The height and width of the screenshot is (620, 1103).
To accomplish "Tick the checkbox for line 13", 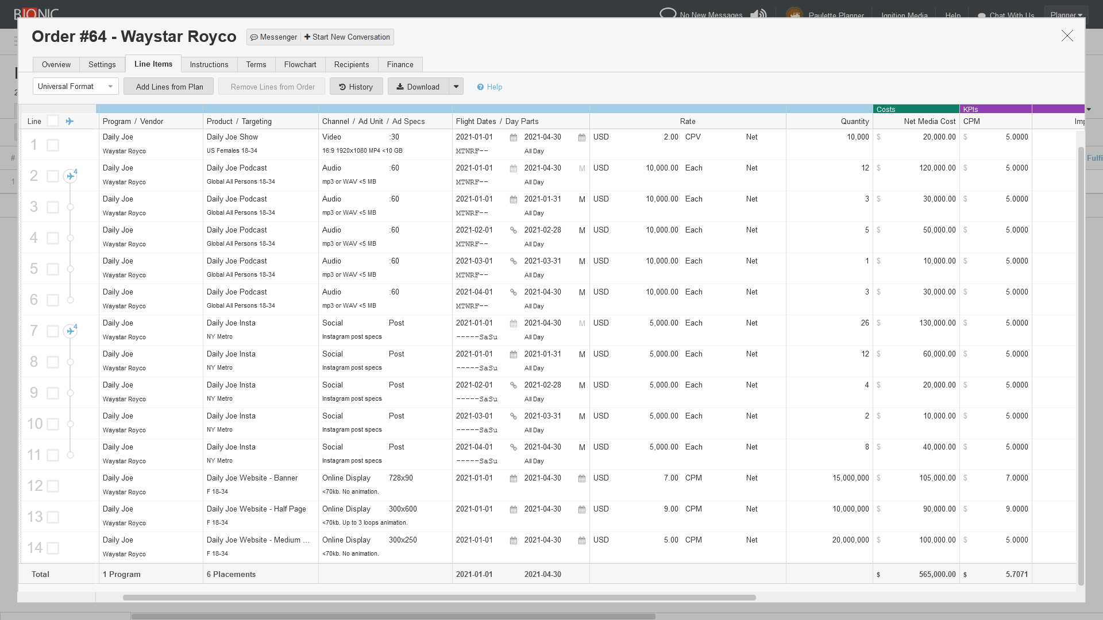I will [x=53, y=517].
